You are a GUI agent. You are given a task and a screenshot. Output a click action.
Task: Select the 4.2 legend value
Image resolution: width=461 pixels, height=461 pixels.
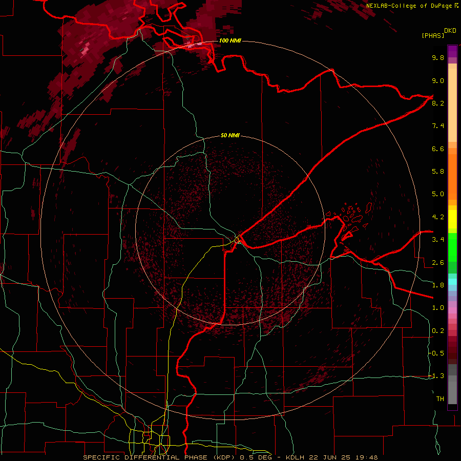[x=438, y=217]
